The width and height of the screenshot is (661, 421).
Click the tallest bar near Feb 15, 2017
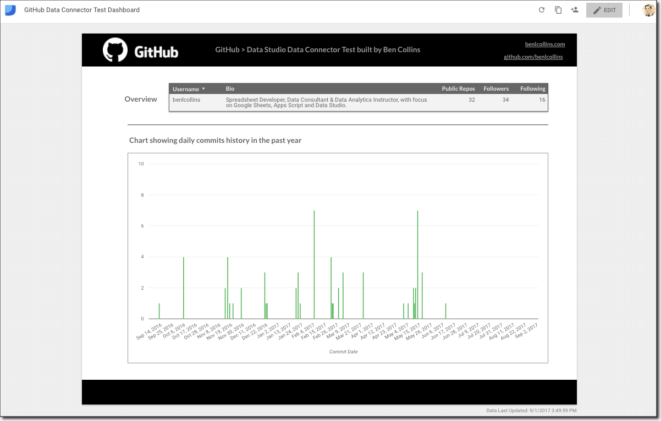pyautogui.click(x=314, y=264)
